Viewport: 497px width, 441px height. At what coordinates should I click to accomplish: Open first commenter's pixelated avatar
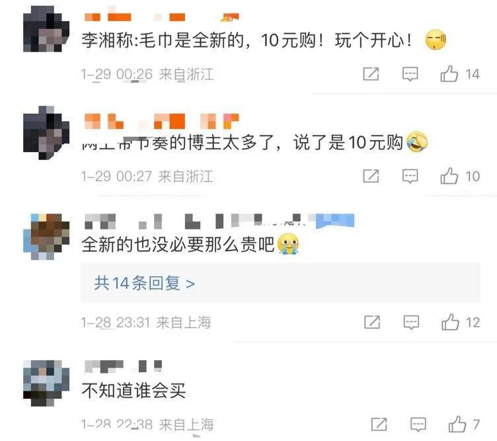[x=46, y=29]
